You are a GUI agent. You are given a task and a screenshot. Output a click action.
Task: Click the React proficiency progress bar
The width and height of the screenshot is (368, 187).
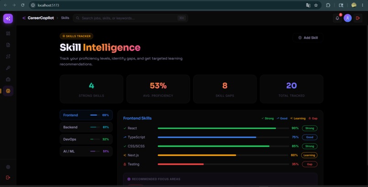(223, 128)
